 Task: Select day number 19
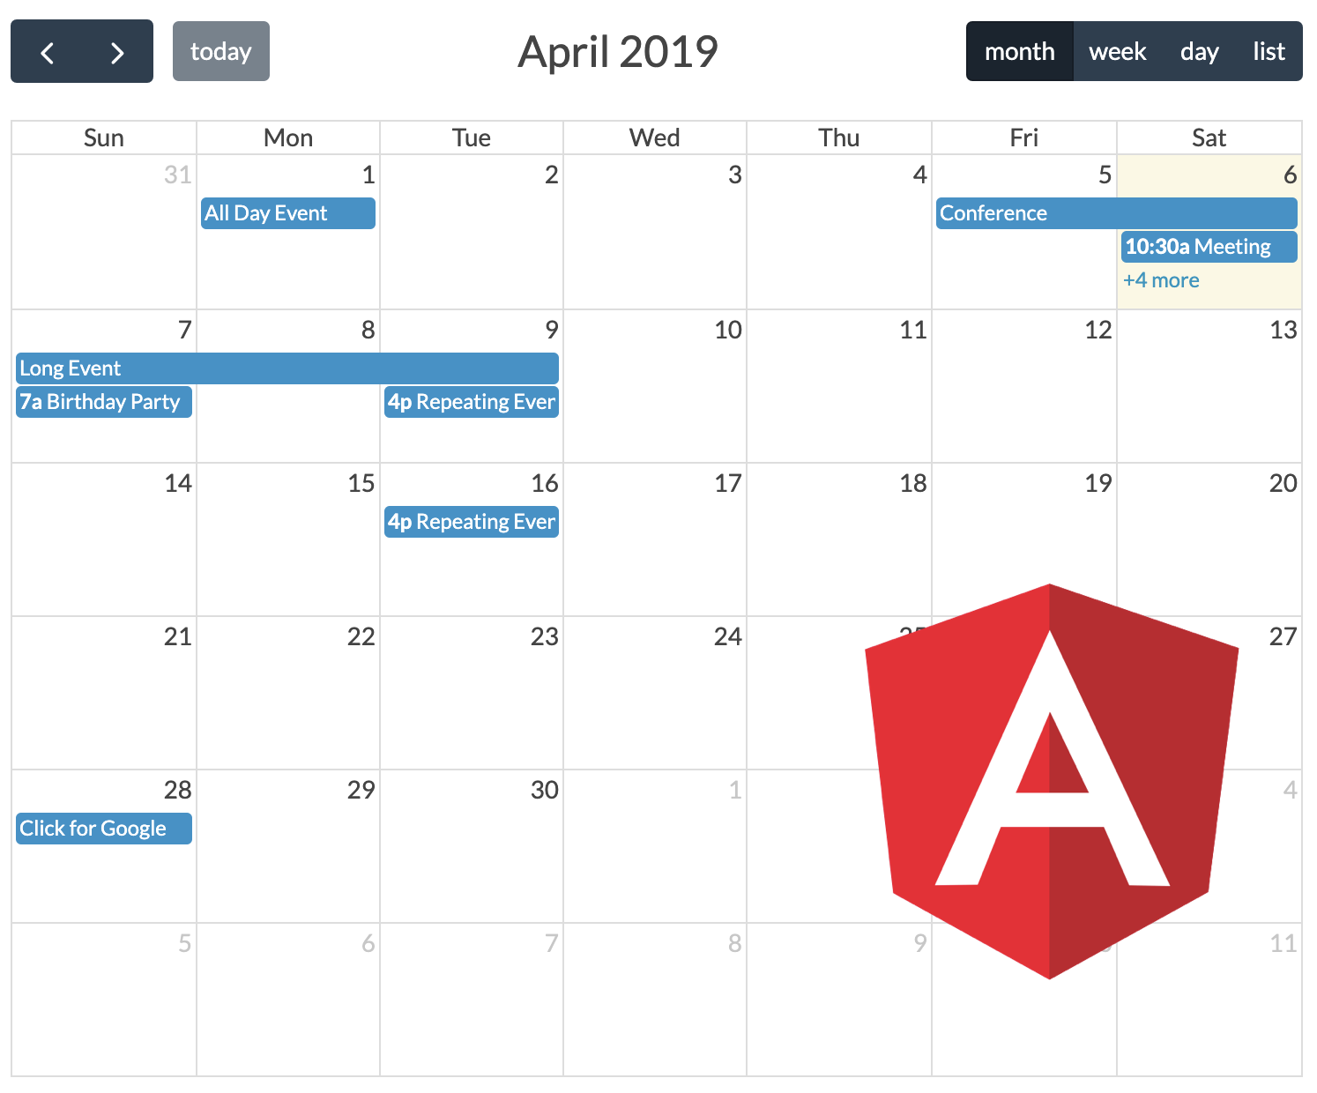coord(1098,483)
